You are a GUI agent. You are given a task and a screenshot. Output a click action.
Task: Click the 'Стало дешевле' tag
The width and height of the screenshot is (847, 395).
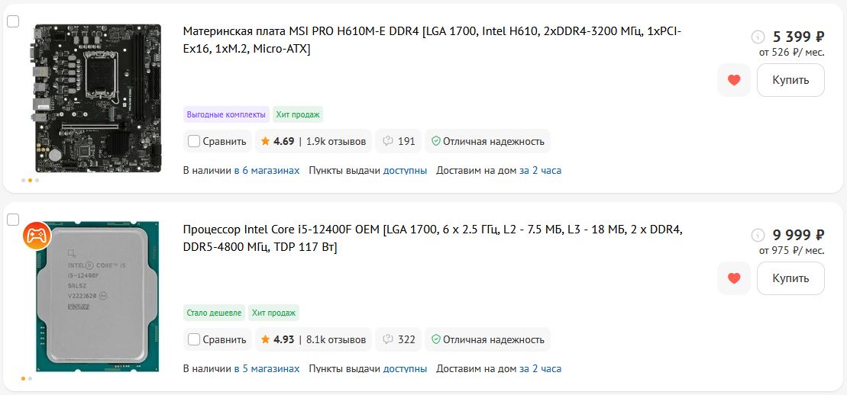tap(214, 313)
